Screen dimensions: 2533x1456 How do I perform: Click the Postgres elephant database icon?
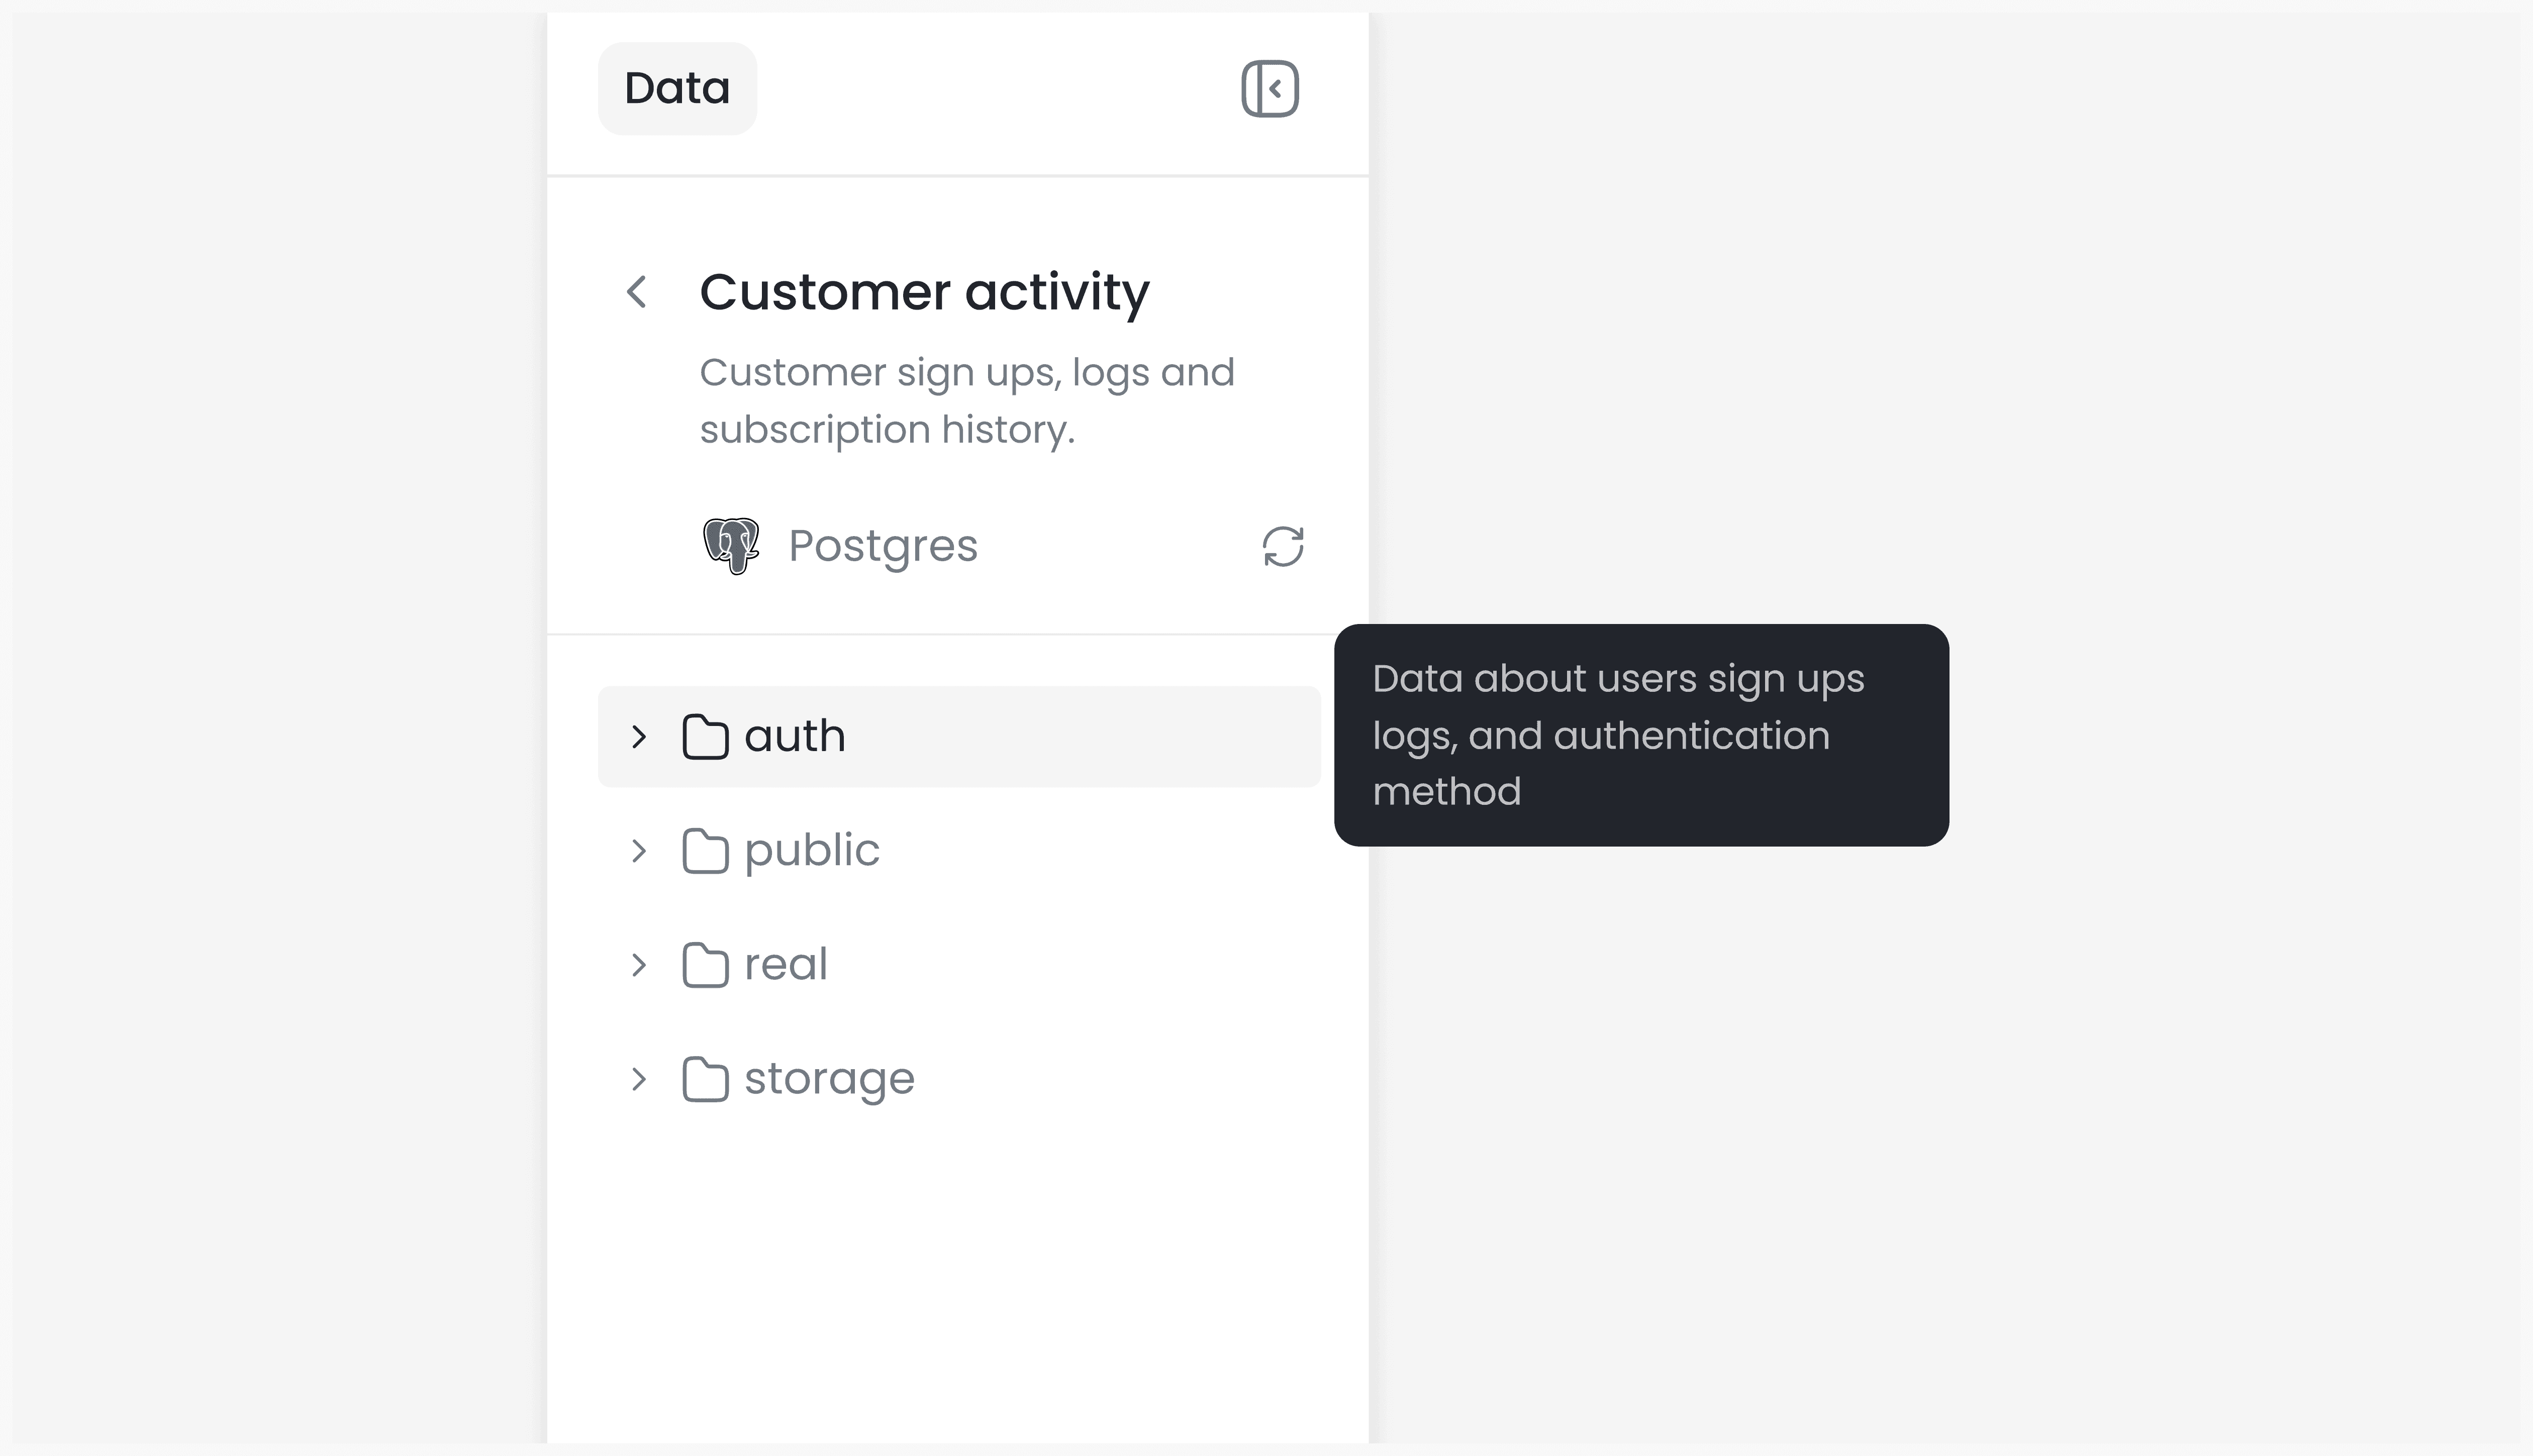pyautogui.click(x=731, y=545)
